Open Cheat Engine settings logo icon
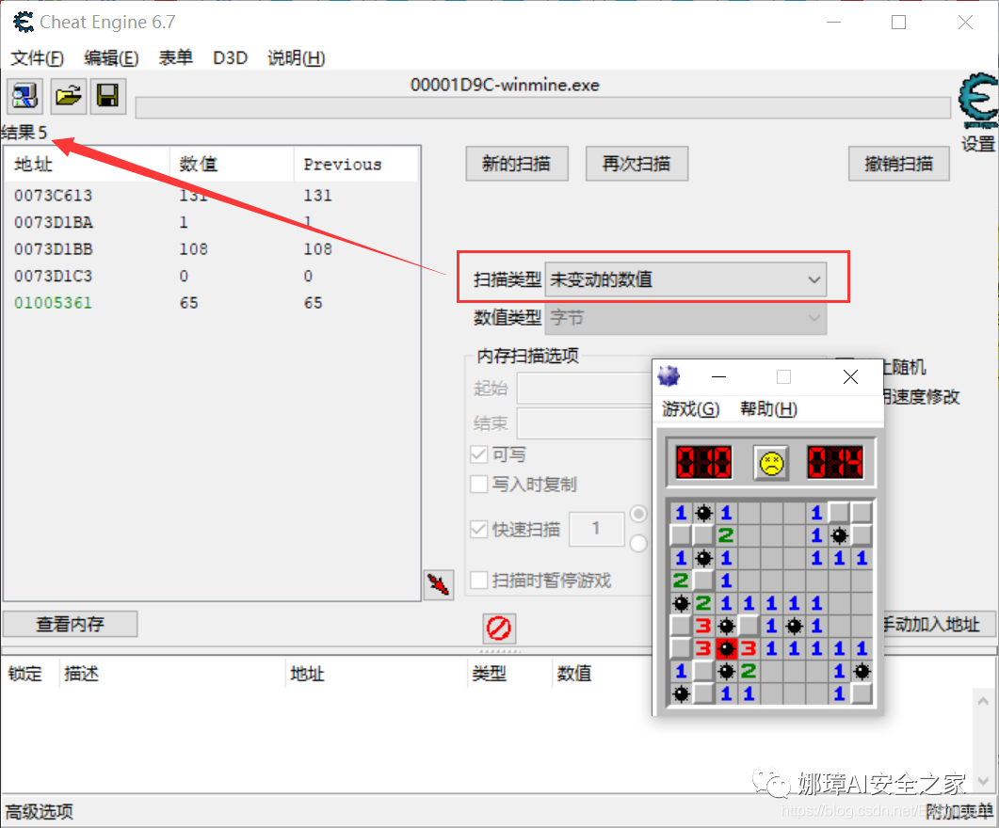999x828 pixels. pyautogui.click(x=978, y=101)
